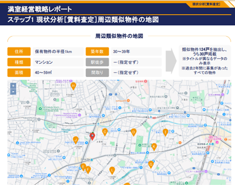Click the orange map marker J
235x185 pixels.
pos(76,139)
